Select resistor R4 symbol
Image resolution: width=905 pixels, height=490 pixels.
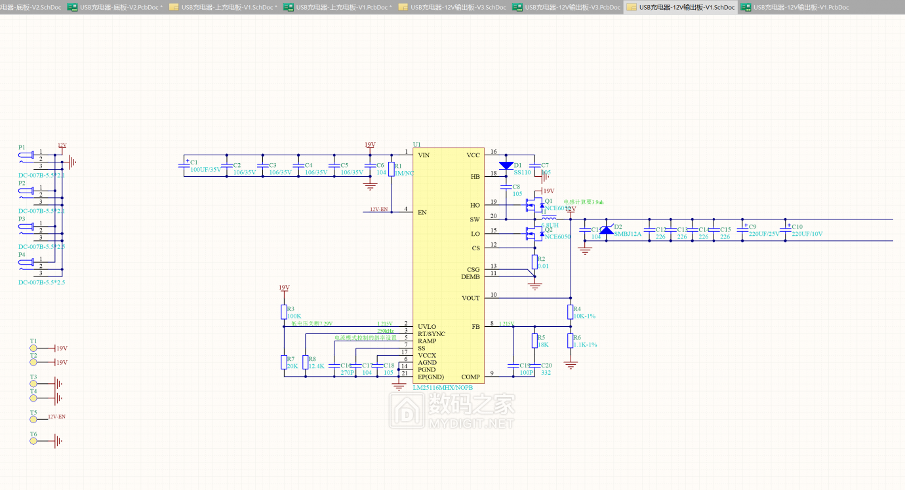click(571, 312)
